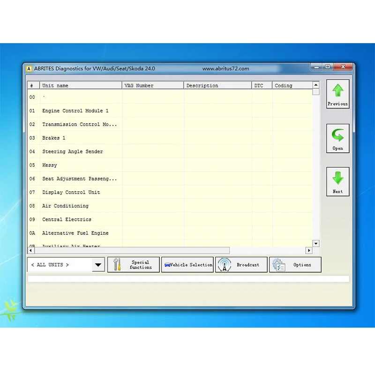Expand the ALL UNITS dropdown arrow
The width and height of the screenshot is (375, 375).
tap(98, 264)
